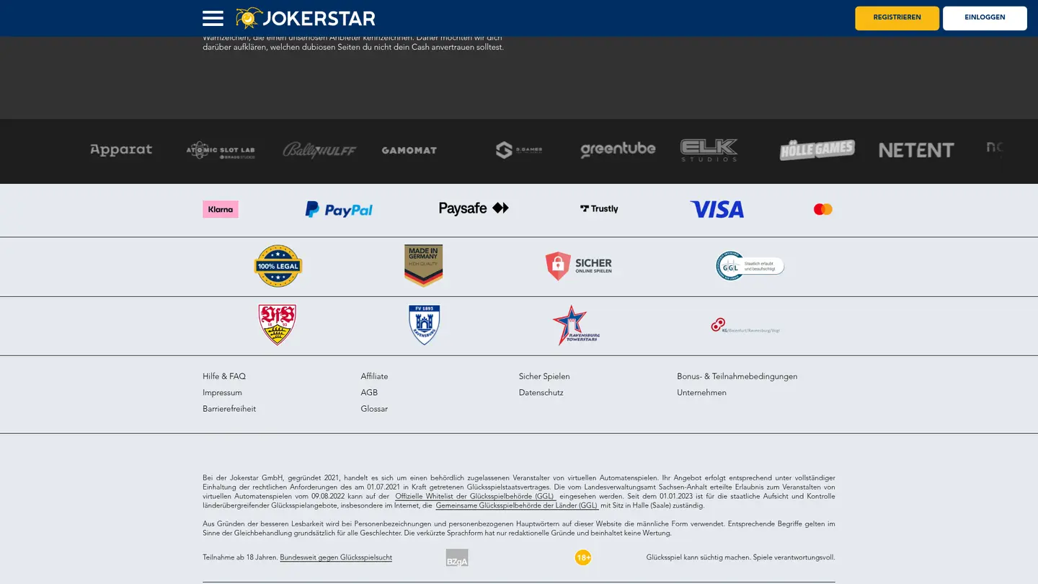This screenshot has height=584, width=1038.
Task: Click the Ravensburg Towerstars logo
Action: click(576, 325)
